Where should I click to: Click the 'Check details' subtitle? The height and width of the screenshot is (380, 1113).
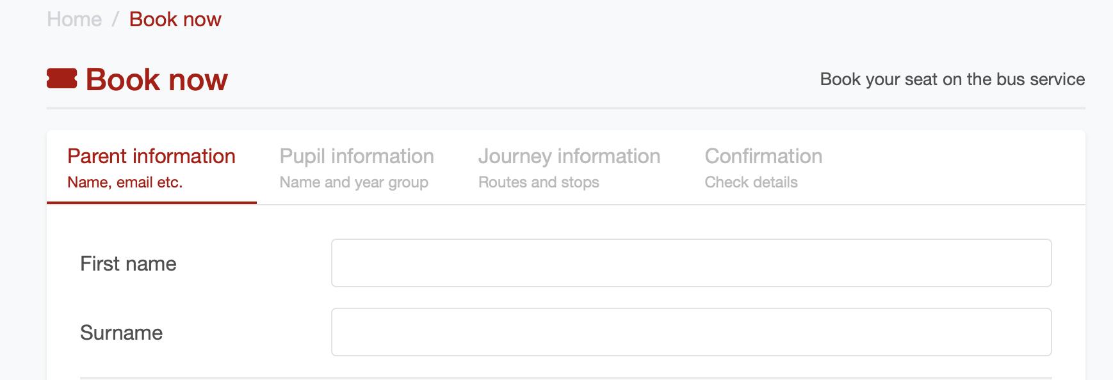[751, 182]
